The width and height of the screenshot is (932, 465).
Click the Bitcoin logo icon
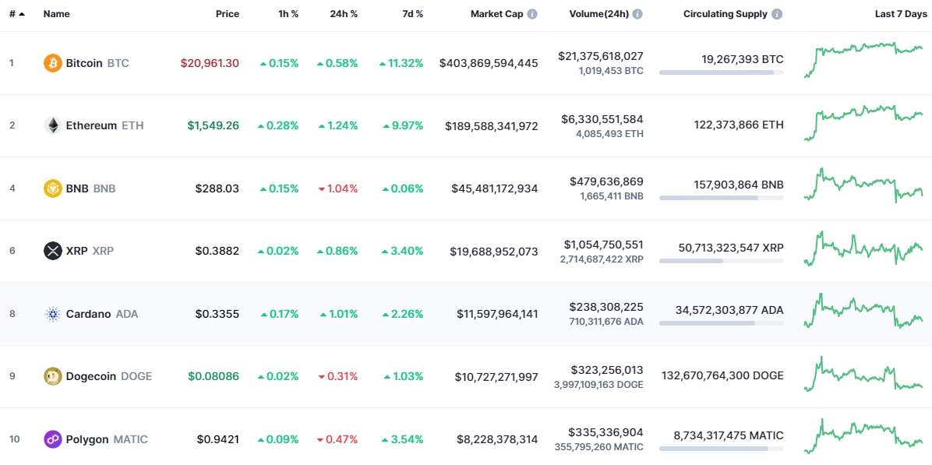[x=53, y=63]
